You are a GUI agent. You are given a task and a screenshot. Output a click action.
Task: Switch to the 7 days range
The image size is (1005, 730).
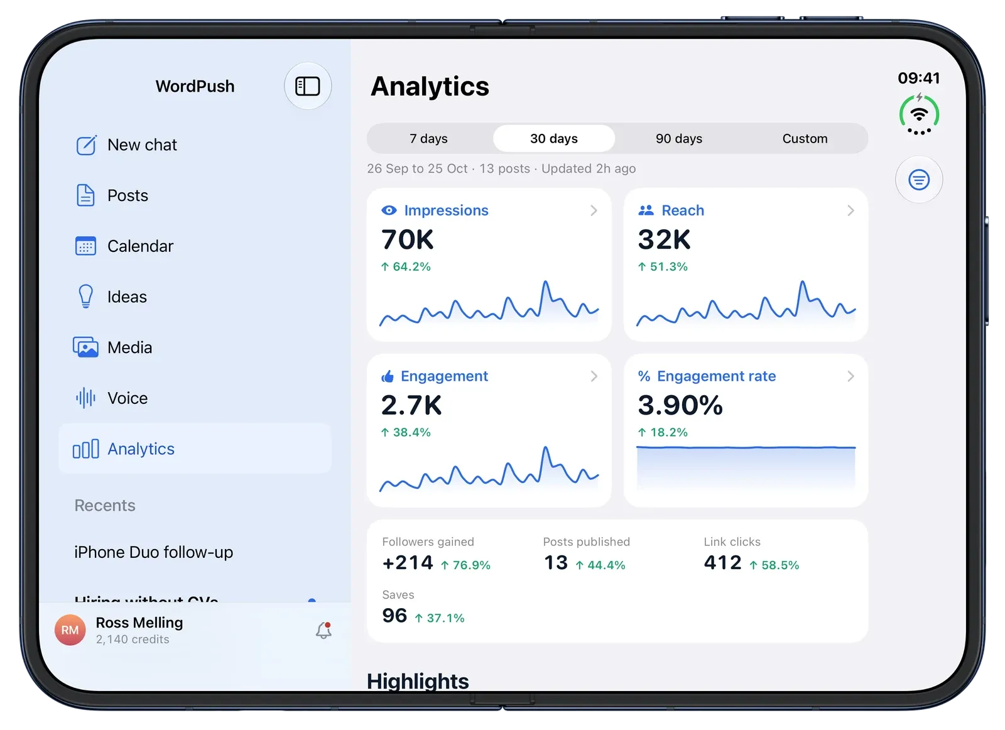point(429,138)
